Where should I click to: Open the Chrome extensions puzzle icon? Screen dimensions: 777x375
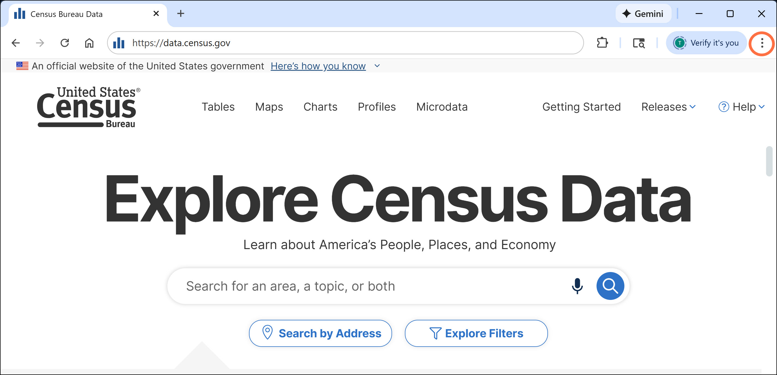pos(602,43)
